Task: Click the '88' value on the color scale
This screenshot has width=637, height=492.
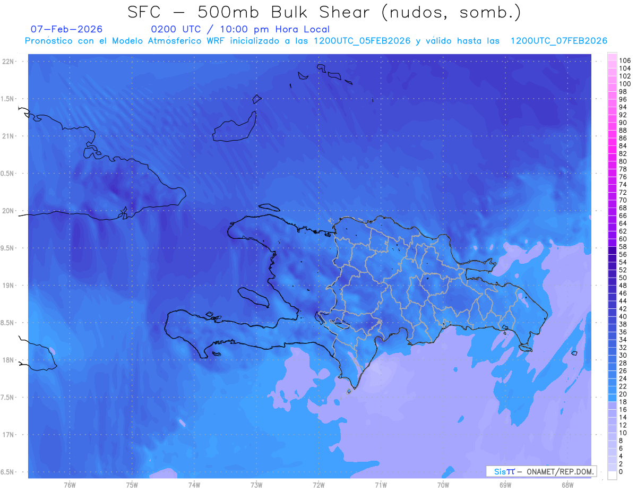Action: (x=623, y=131)
